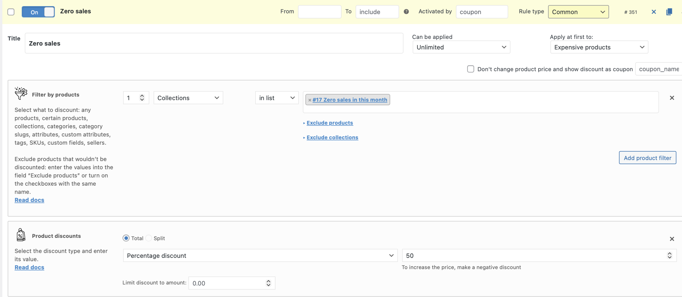Select the Split radio option
The image size is (682, 297).
pyautogui.click(x=149, y=238)
